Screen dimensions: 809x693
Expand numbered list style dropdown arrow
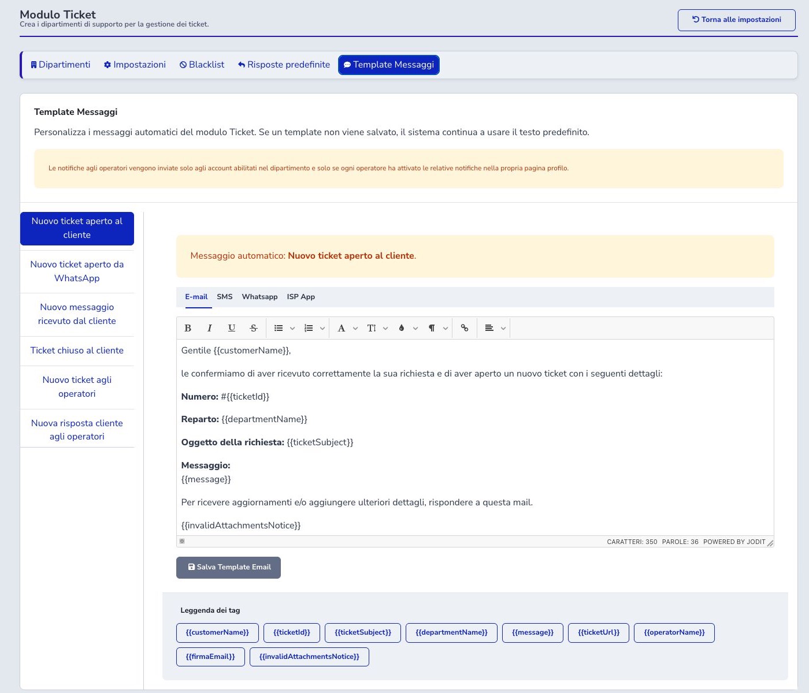pos(322,328)
